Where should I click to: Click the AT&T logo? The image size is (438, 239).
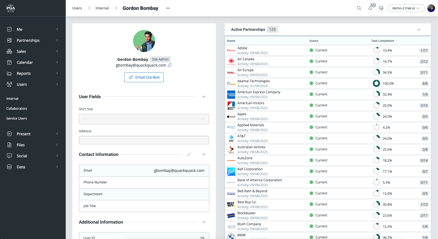231,139
